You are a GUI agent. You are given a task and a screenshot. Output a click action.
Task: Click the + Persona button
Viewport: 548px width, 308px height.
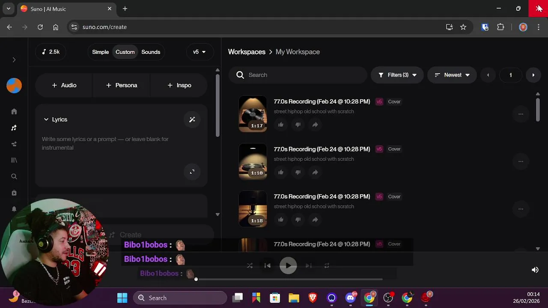tap(122, 85)
